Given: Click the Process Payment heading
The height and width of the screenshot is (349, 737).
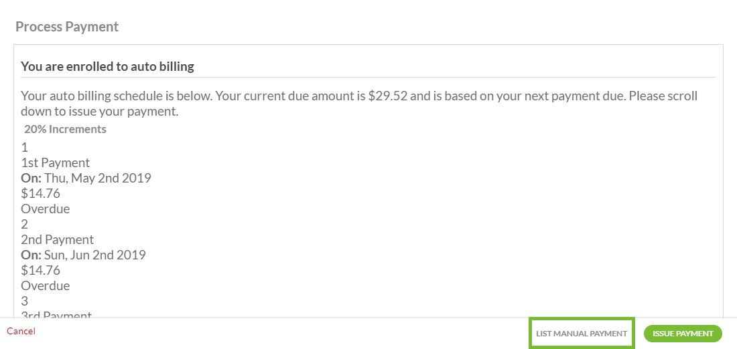Looking at the screenshot, I should click(67, 27).
